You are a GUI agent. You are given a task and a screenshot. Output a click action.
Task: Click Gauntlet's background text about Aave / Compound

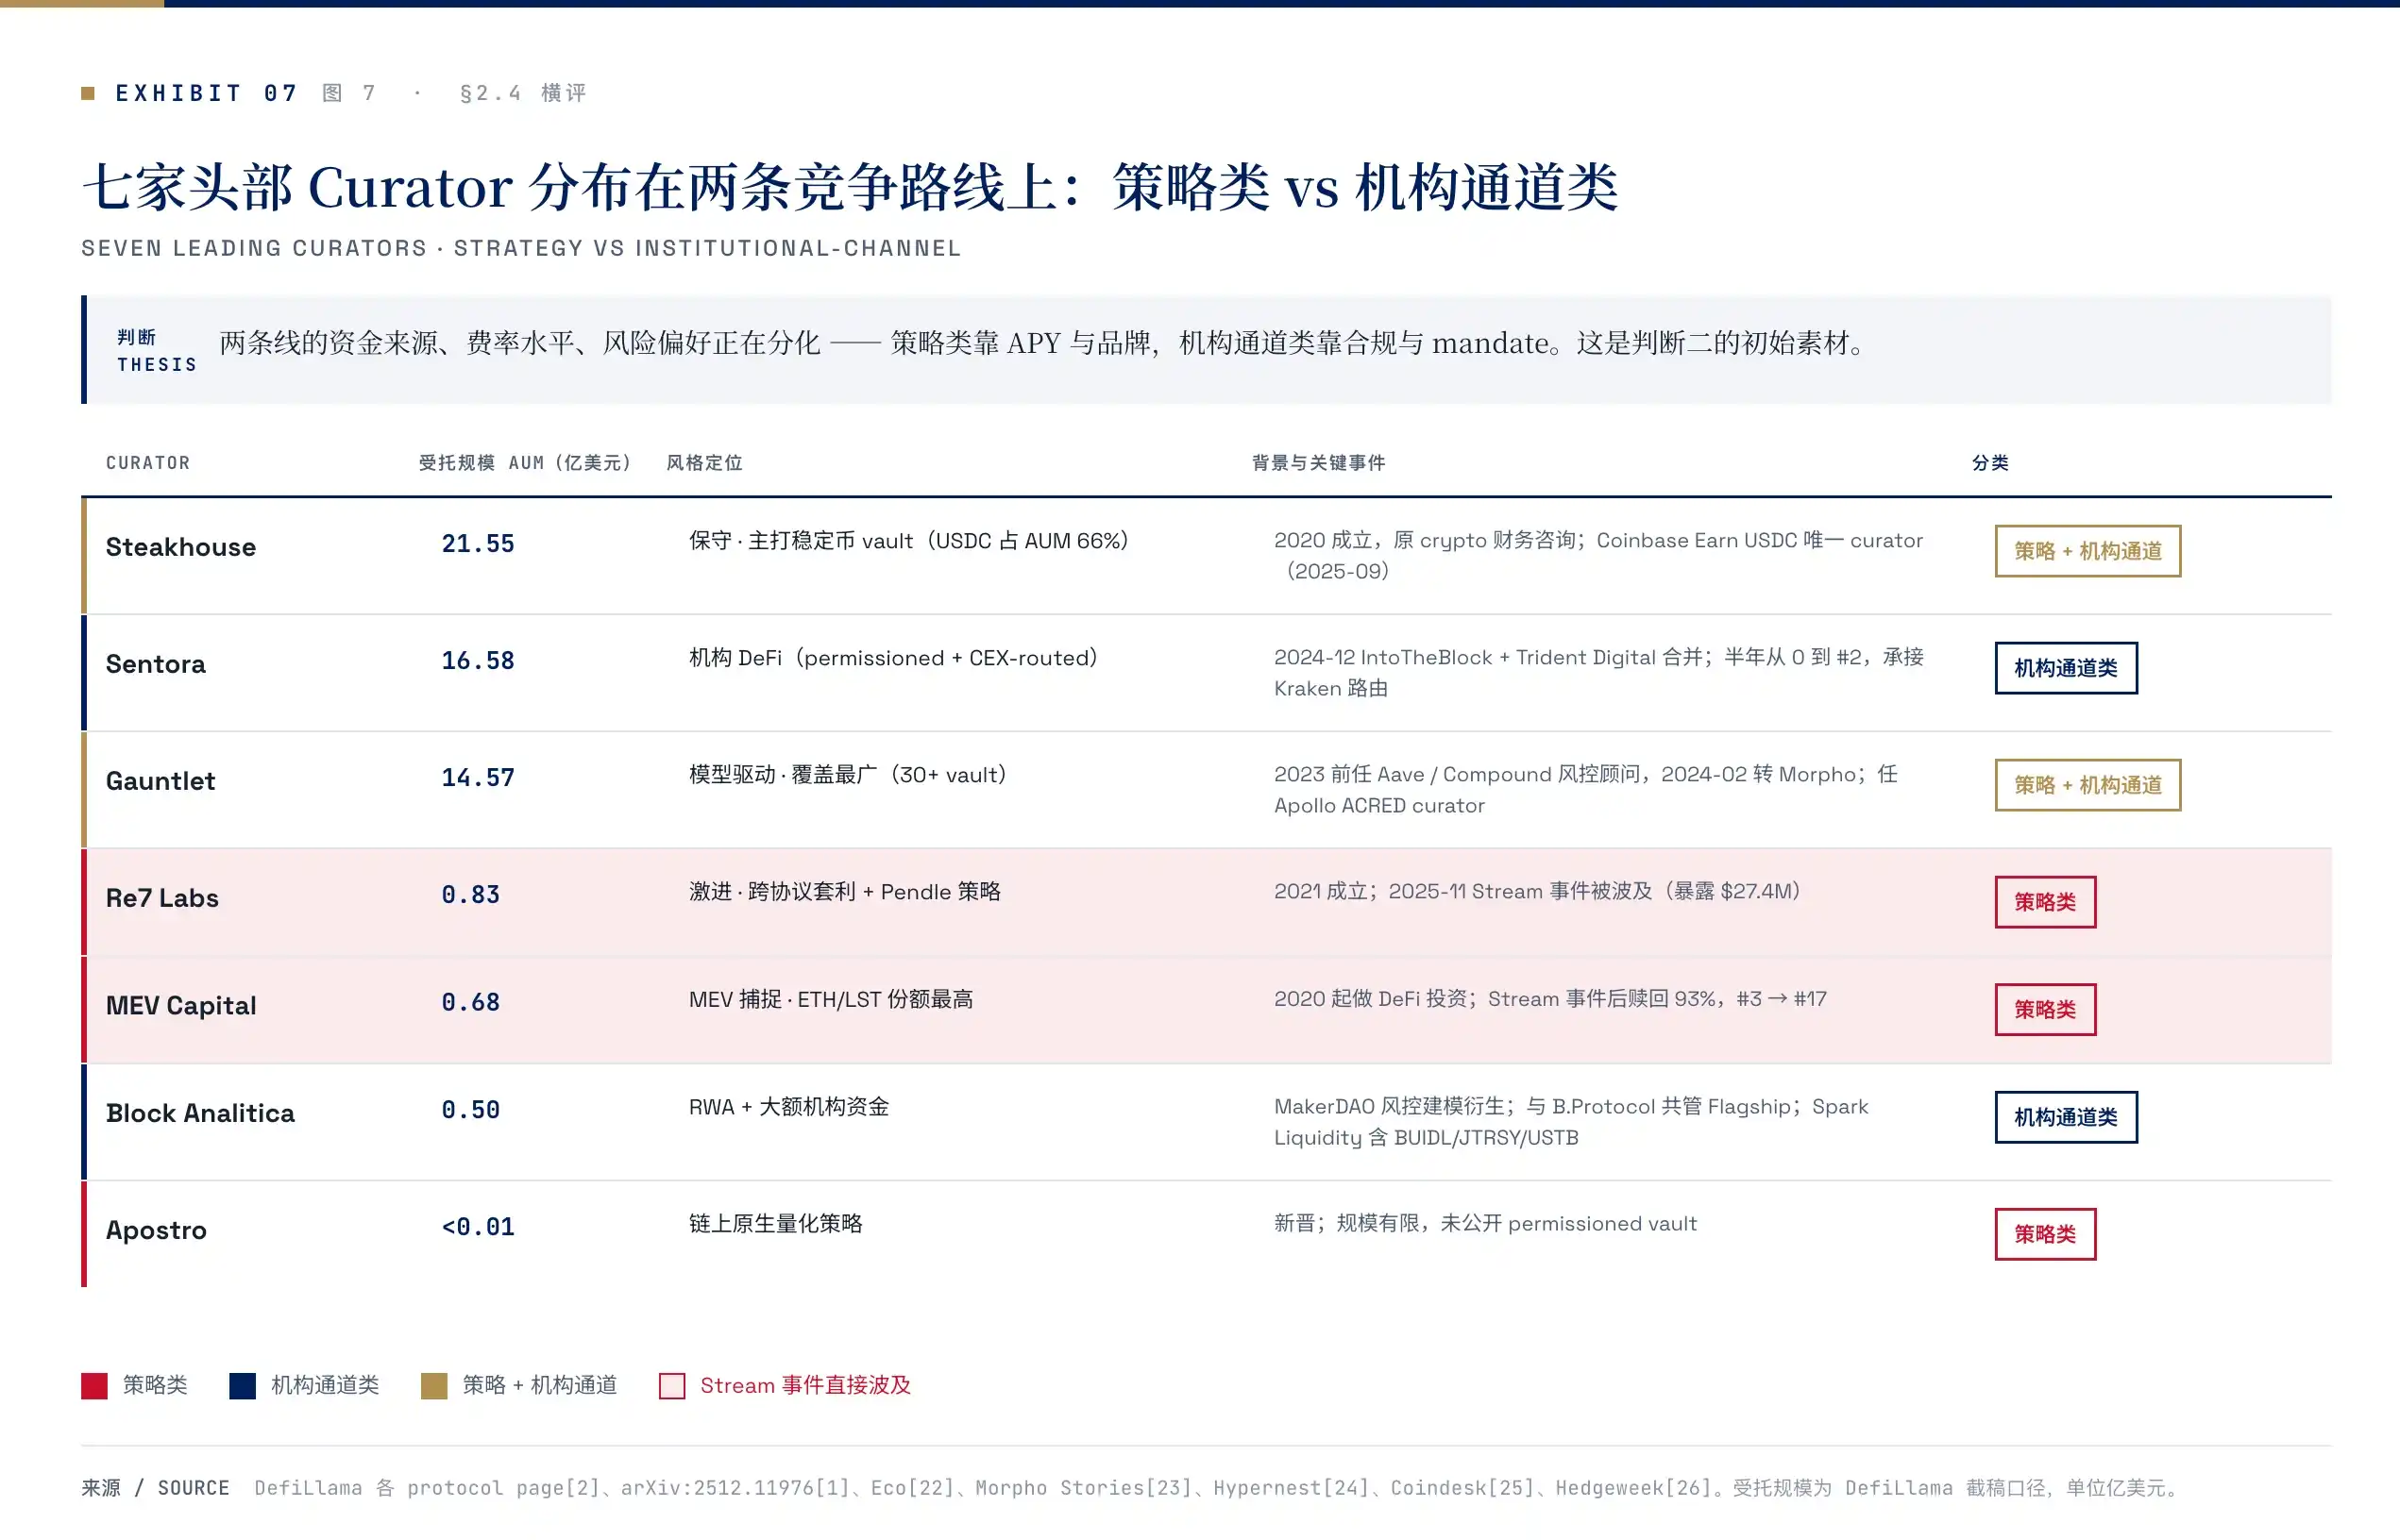(1585, 790)
